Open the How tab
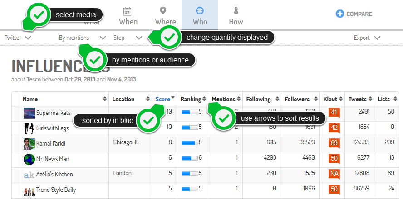 236,15
